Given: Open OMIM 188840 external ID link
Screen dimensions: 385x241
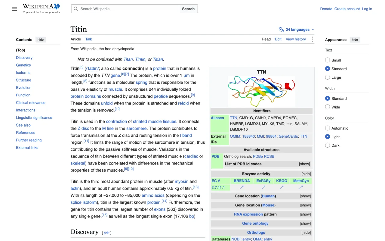Looking at the screenshot, I should pyautogui.click(x=248, y=136).
